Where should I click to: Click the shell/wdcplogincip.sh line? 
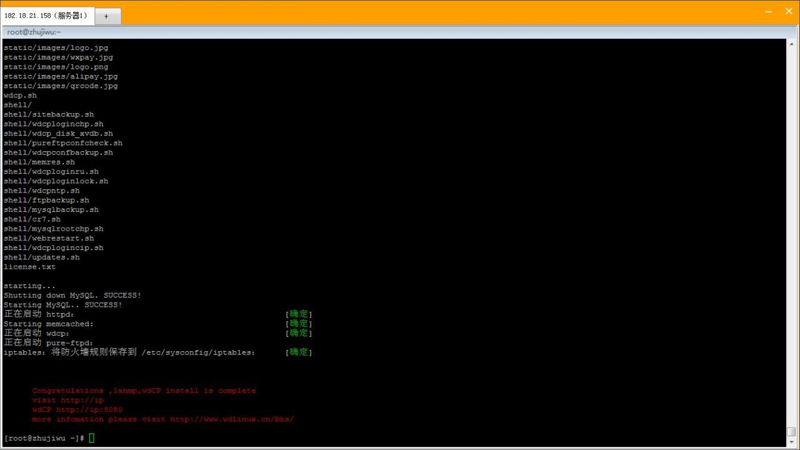54,248
